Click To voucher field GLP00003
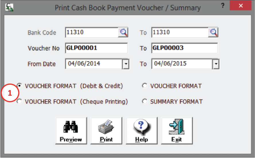This screenshot has width=255, height=158. point(185,48)
